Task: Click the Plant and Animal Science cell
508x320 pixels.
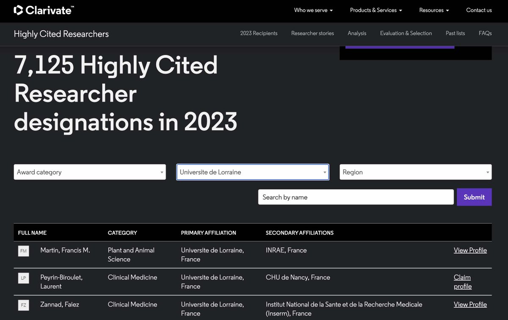Action: 131,255
